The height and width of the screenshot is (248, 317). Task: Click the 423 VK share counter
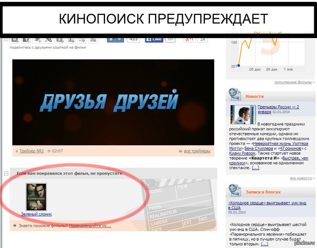(x=134, y=39)
